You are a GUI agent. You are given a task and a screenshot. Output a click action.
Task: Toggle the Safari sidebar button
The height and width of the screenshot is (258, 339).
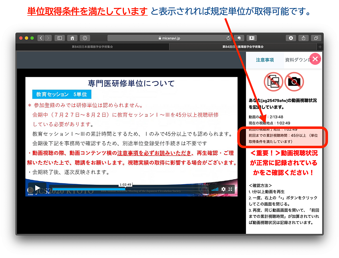[60, 38]
